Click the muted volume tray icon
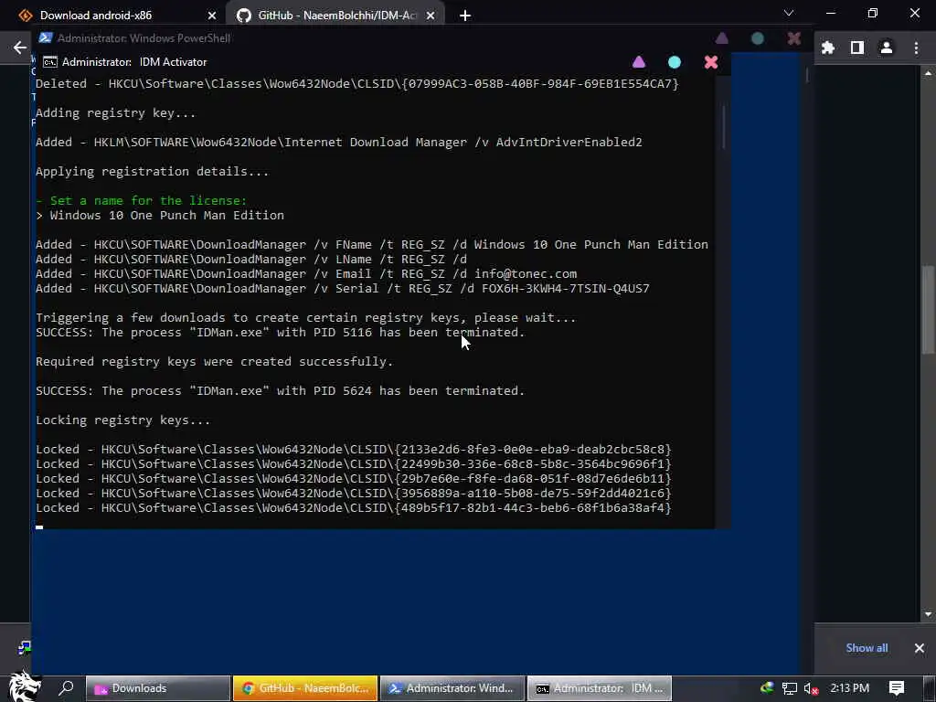Image resolution: width=936 pixels, height=702 pixels. pos(811,688)
